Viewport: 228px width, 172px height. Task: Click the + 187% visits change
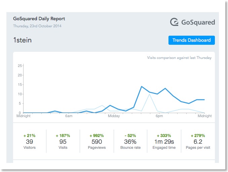pyautogui.click(x=63, y=136)
